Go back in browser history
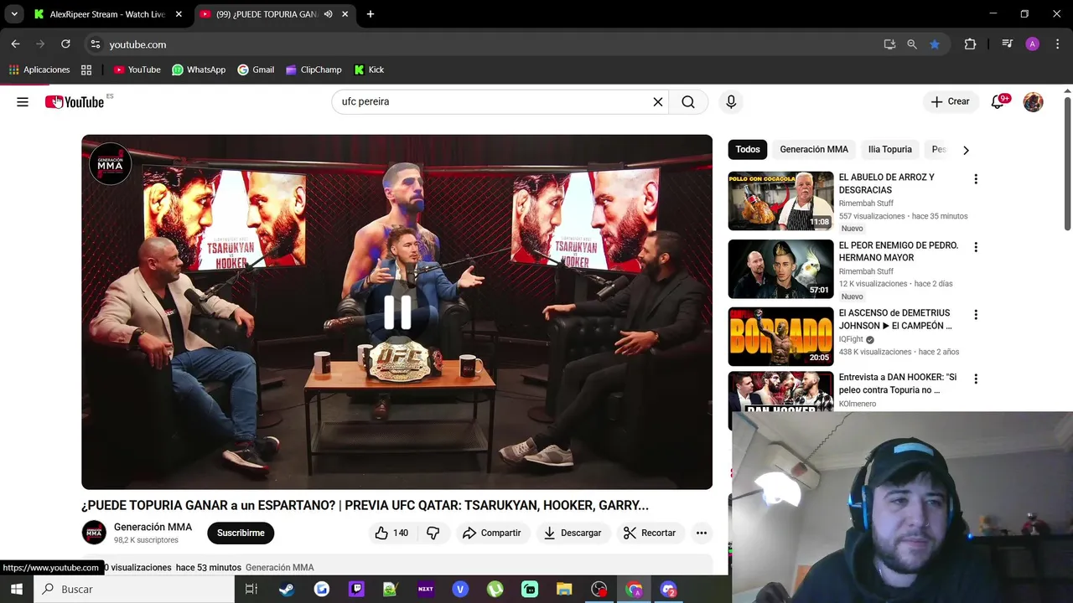Viewport: 1073px width, 603px height. coord(15,44)
